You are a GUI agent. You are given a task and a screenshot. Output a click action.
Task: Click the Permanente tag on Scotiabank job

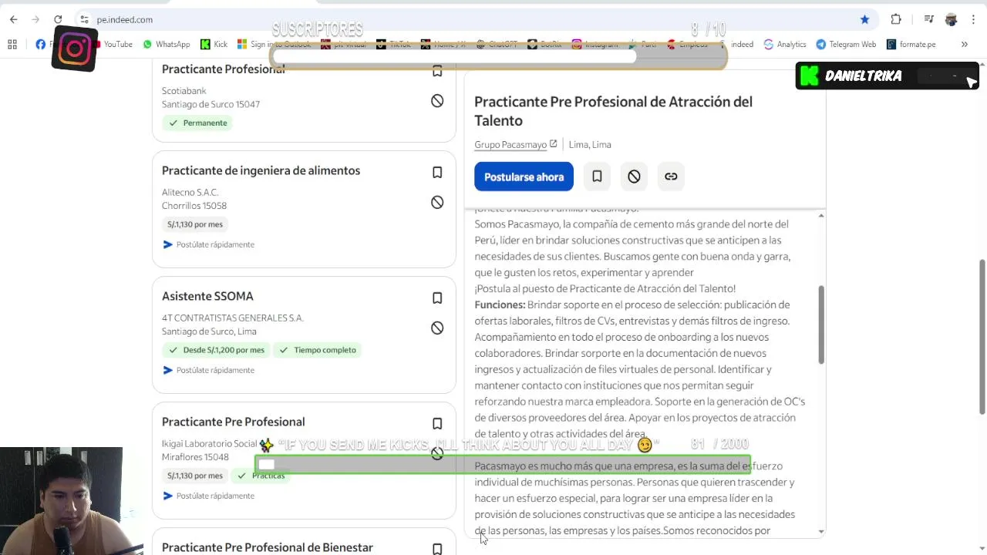click(x=197, y=123)
